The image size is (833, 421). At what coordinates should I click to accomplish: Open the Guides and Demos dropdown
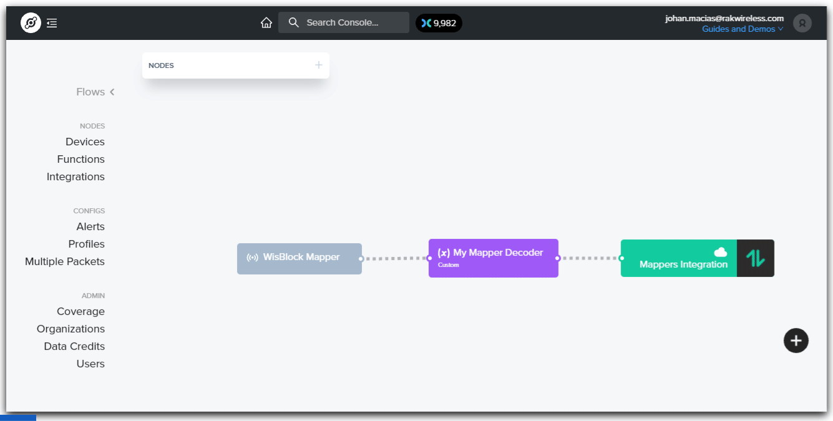(743, 29)
